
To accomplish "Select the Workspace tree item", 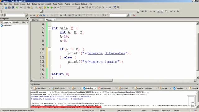I will pyautogui.click(x=7, y=26).
